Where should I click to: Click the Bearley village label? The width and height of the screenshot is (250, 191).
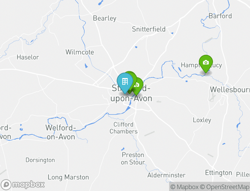point(104,18)
